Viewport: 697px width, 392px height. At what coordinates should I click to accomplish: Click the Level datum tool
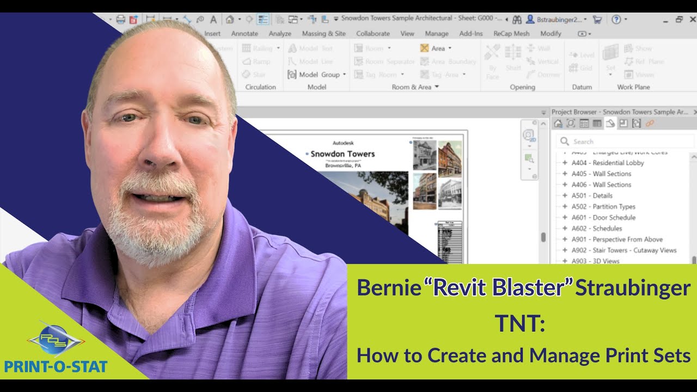tap(582, 55)
